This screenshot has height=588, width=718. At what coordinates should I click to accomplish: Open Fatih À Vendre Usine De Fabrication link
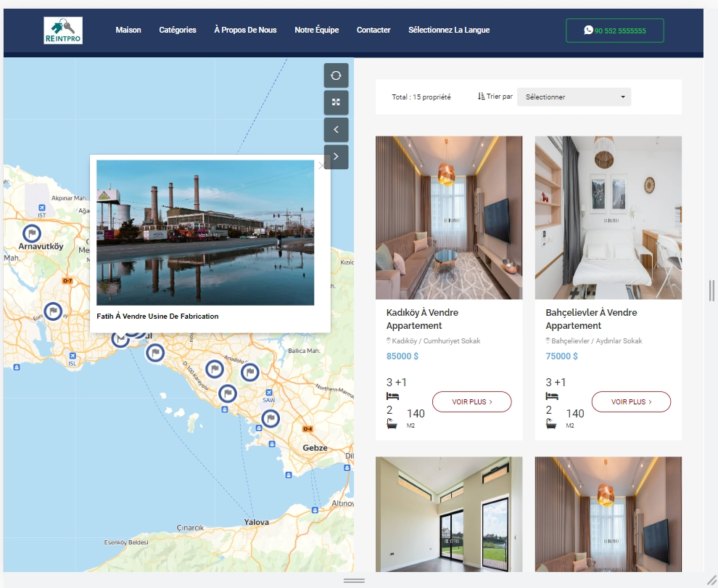(x=157, y=317)
